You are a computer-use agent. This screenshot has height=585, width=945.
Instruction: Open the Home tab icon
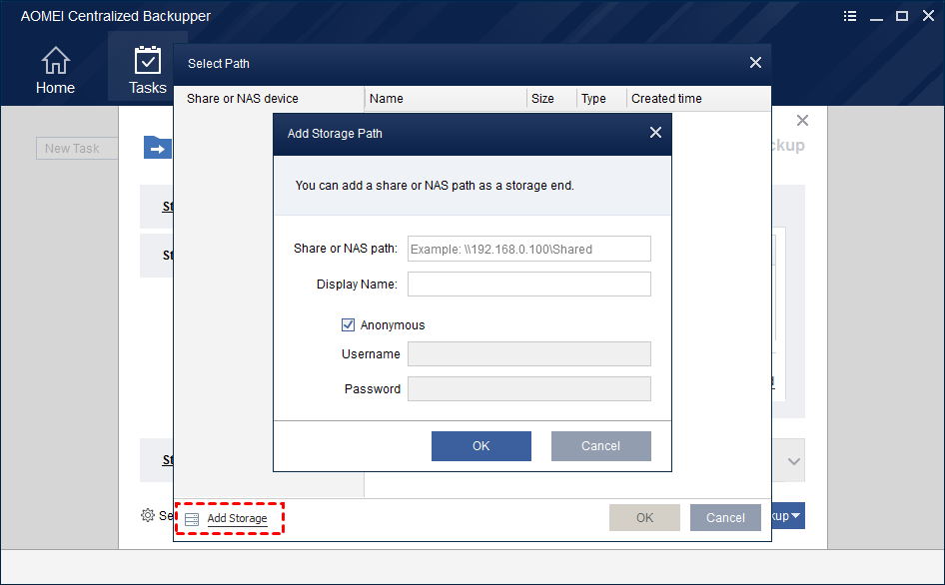(x=56, y=60)
